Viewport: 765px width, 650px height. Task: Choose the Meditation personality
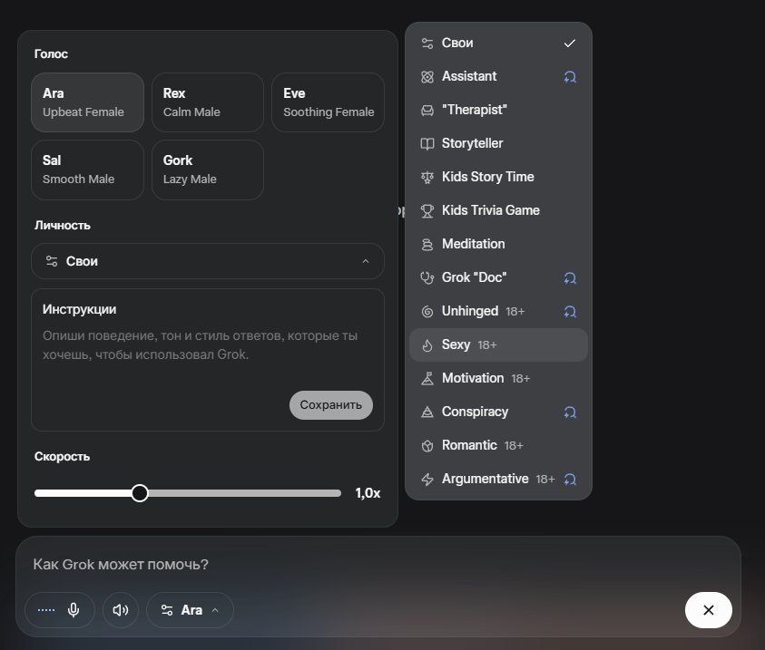coord(498,244)
